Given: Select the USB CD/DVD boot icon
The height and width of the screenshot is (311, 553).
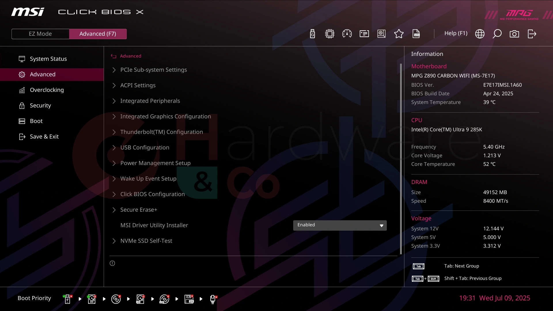Looking at the screenshot, I should click(164, 299).
